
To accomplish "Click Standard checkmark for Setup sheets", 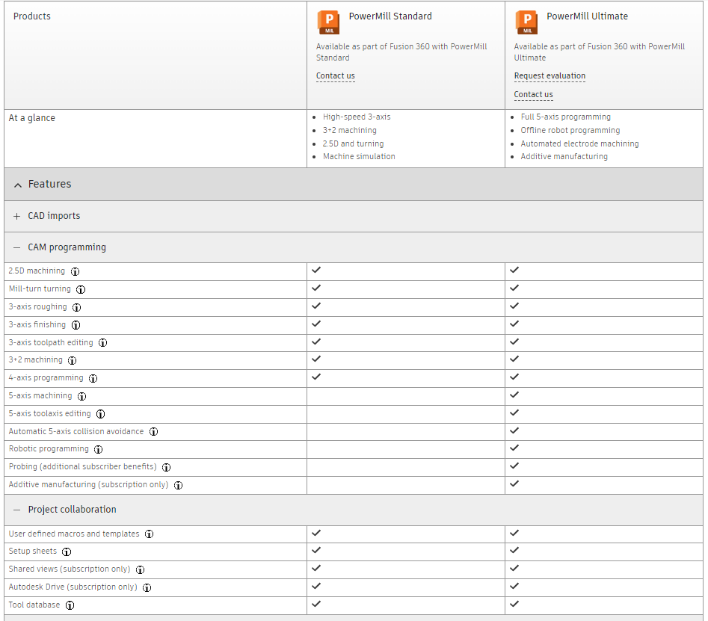I will [x=316, y=550].
